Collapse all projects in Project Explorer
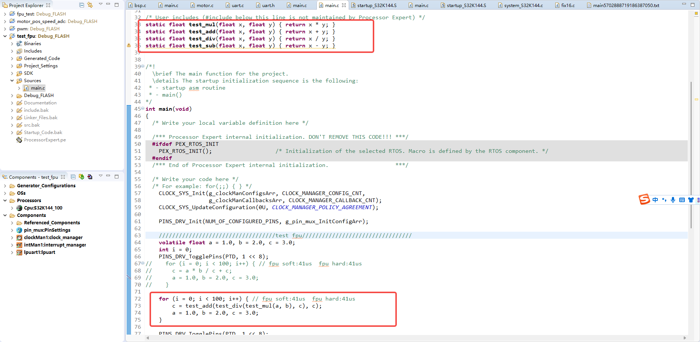This screenshot has height=342, width=700. (x=81, y=5)
